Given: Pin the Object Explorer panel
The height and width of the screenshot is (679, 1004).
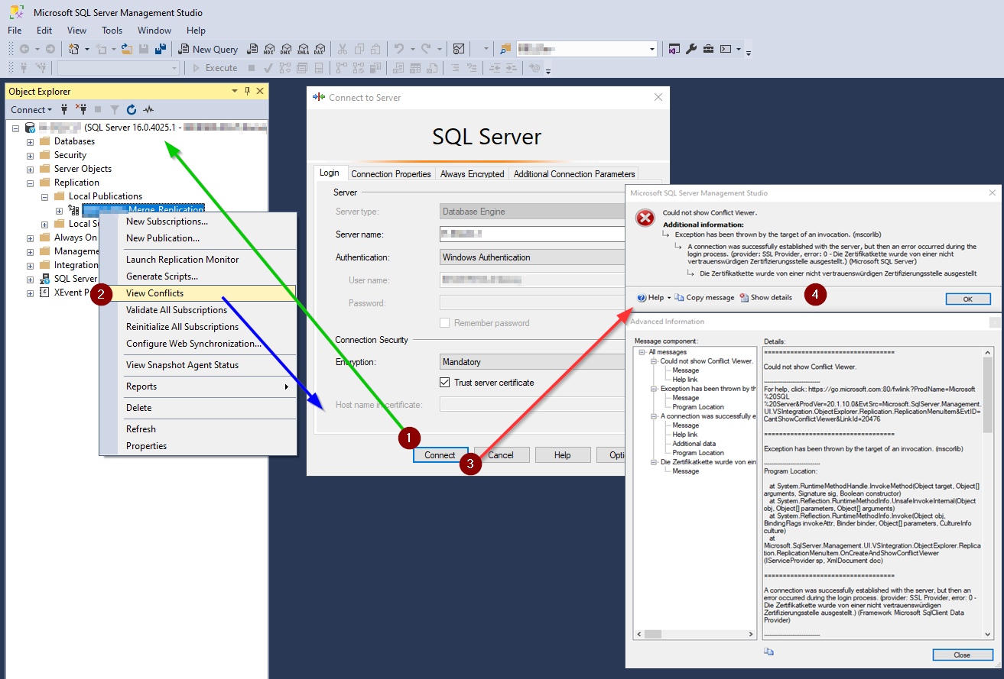Looking at the screenshot, I should [x=247, y=91].
